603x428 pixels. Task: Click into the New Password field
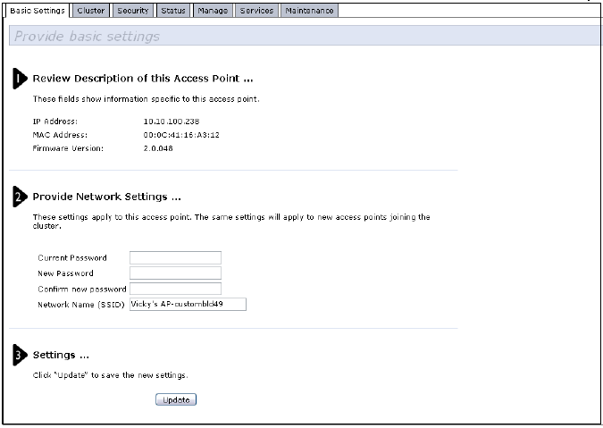[x=175, y=273]
